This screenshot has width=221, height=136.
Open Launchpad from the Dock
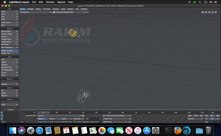[31, 131]
